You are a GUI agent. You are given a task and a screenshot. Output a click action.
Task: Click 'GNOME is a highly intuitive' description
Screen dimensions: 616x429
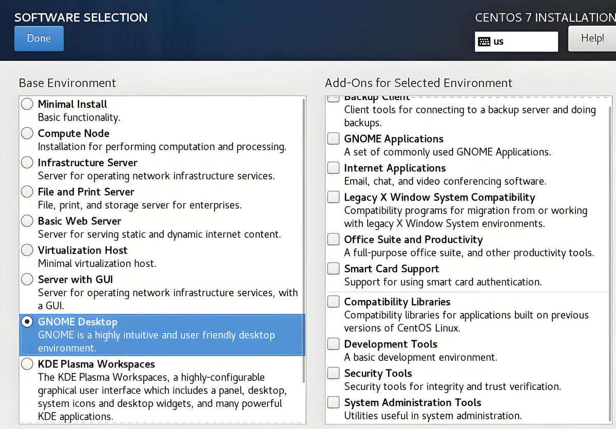[157, 342]
